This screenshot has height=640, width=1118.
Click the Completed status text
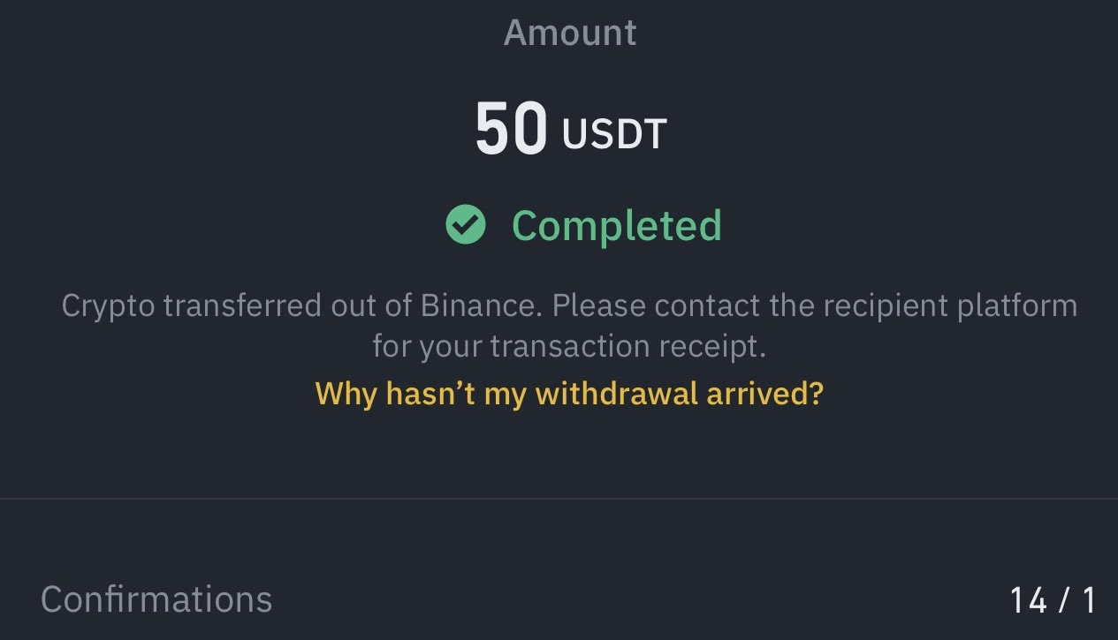[617, 225]
